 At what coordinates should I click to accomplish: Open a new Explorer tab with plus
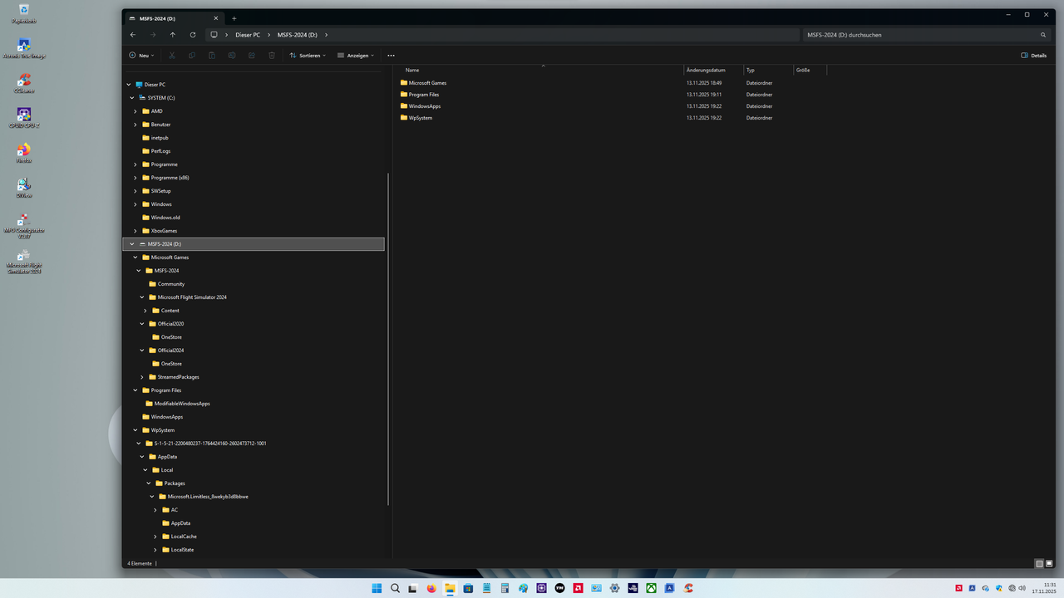234,18
